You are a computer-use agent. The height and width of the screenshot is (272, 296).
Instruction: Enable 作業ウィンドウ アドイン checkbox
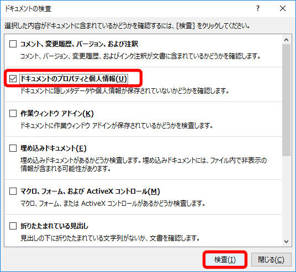(13, 114)
